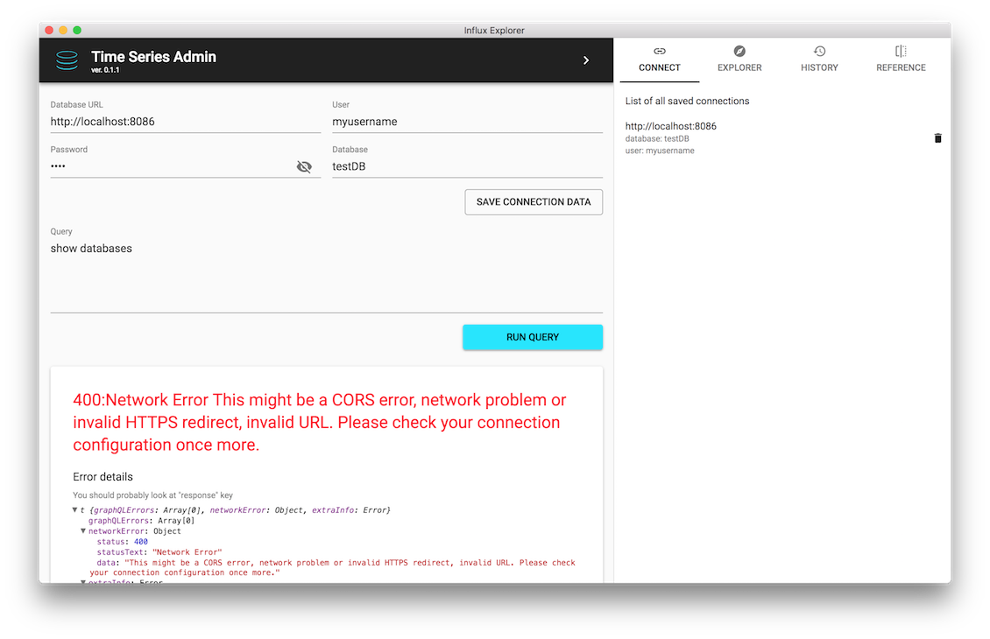Click the Influx Explorer window title
Image resolution: width=990 pixels, height=639 pixels.
click(x=494, y=31)
